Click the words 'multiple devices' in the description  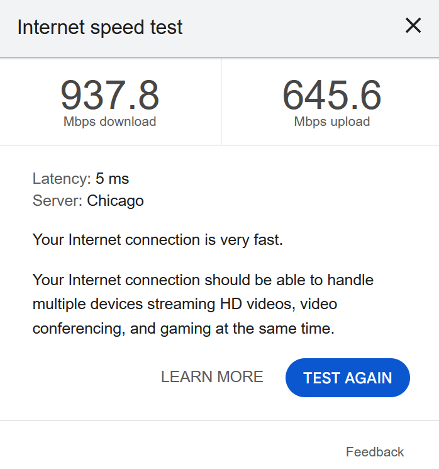87,305
